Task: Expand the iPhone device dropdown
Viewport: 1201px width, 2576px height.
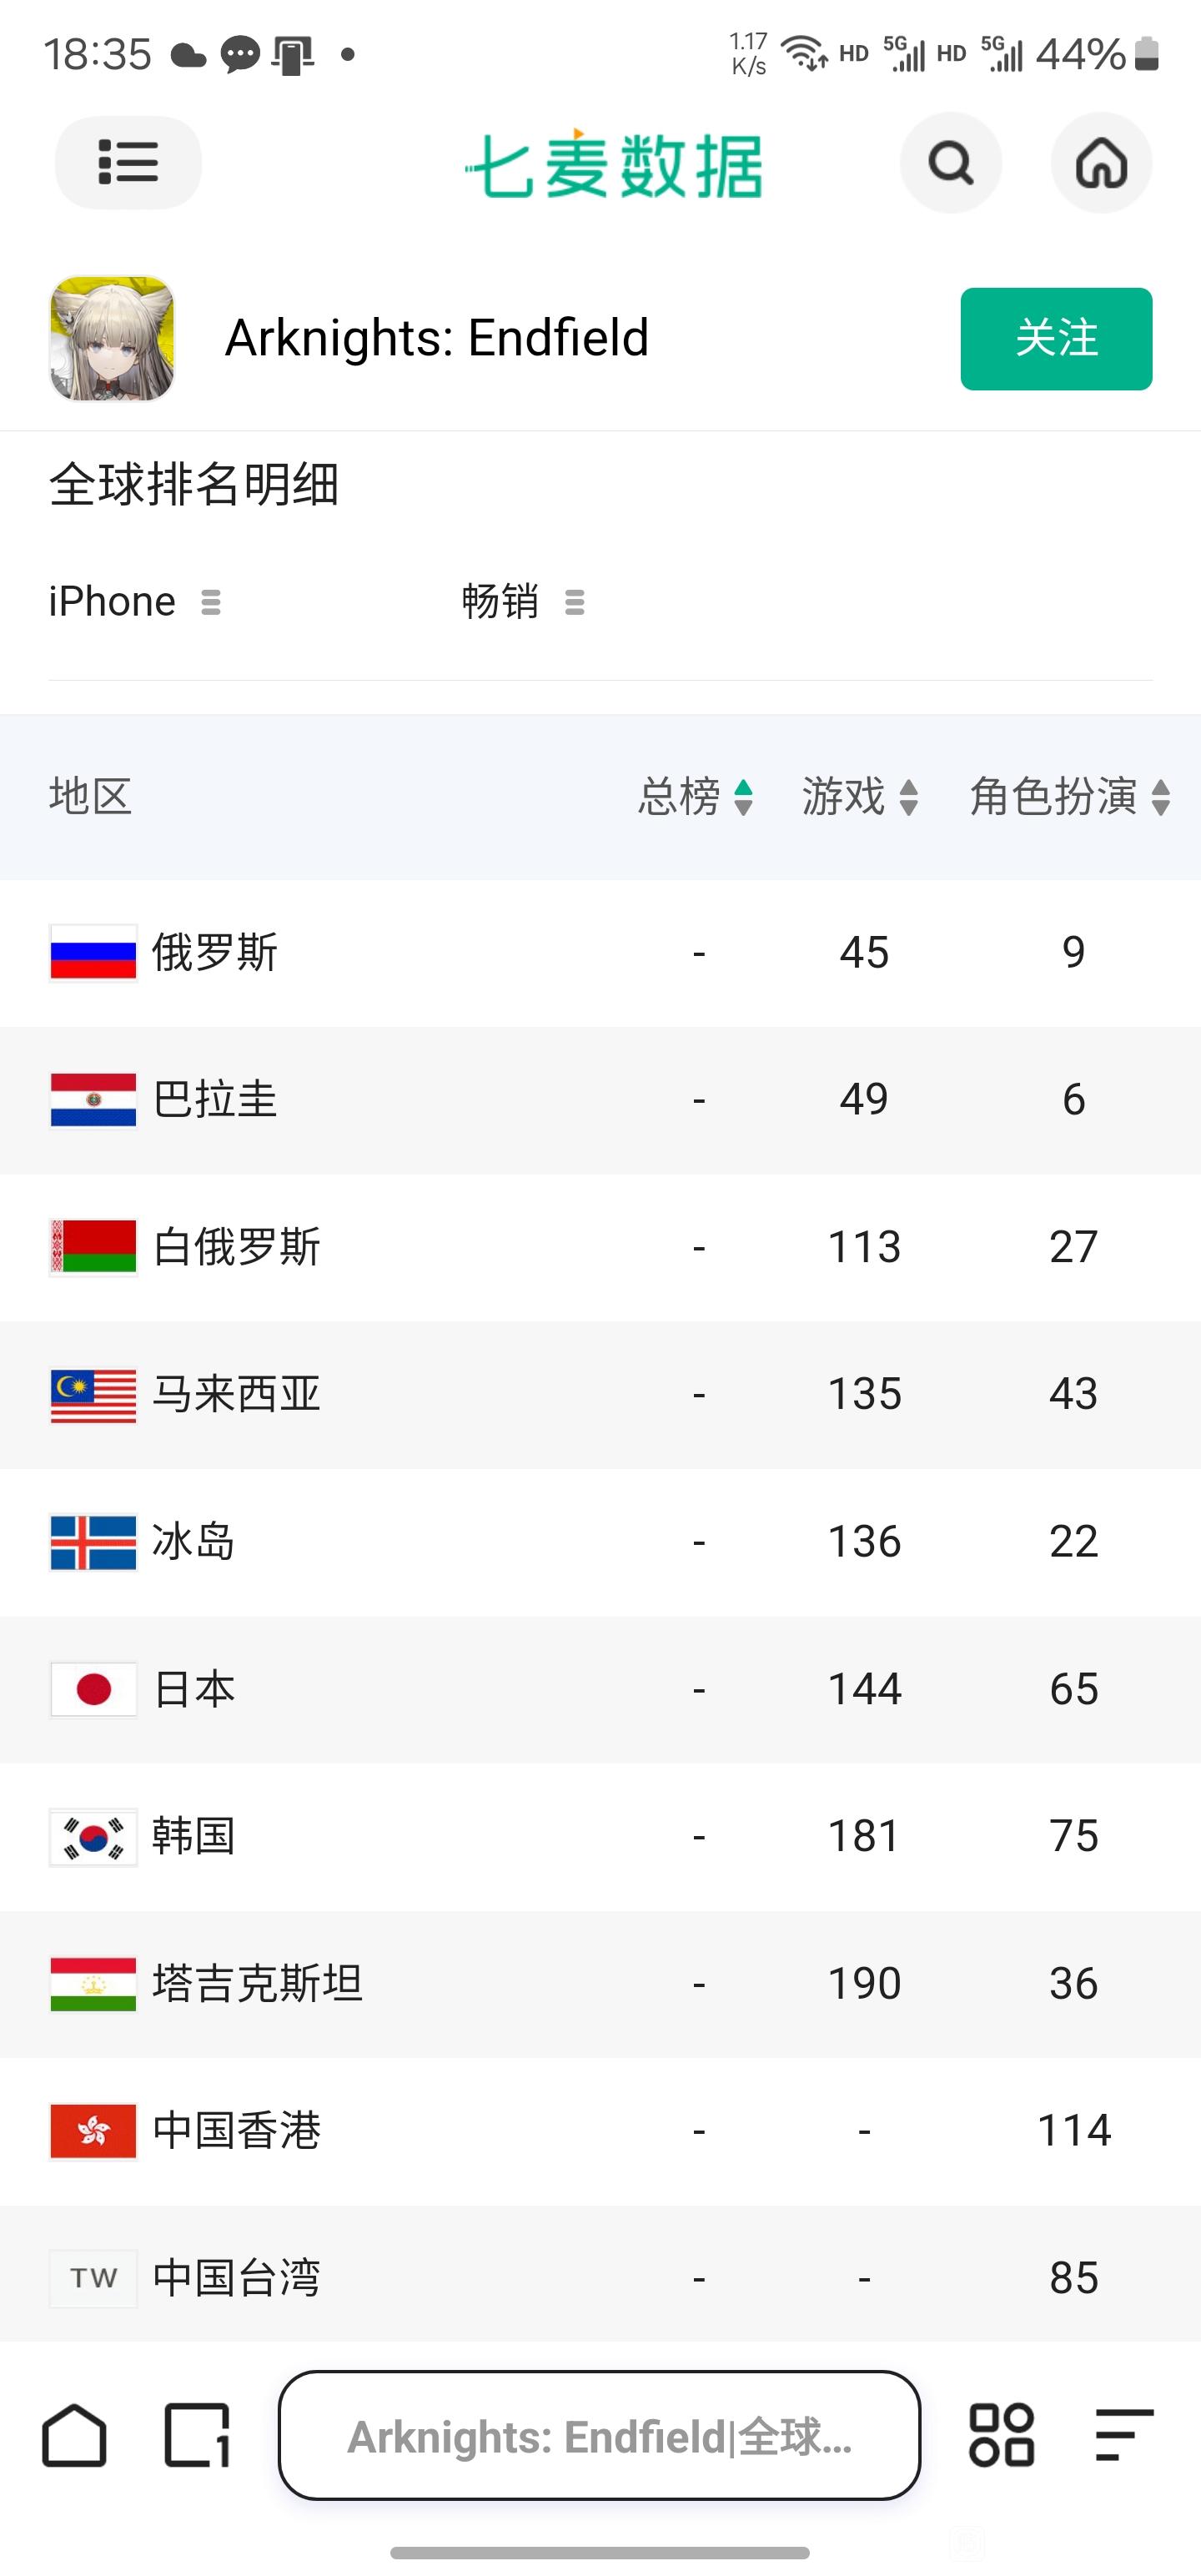Action: (x=135, y=602)
